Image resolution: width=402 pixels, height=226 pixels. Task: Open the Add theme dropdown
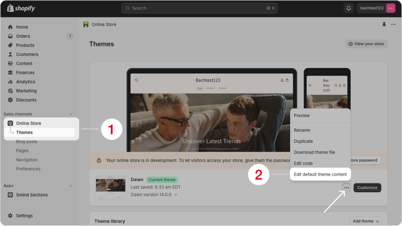point(366,221)
